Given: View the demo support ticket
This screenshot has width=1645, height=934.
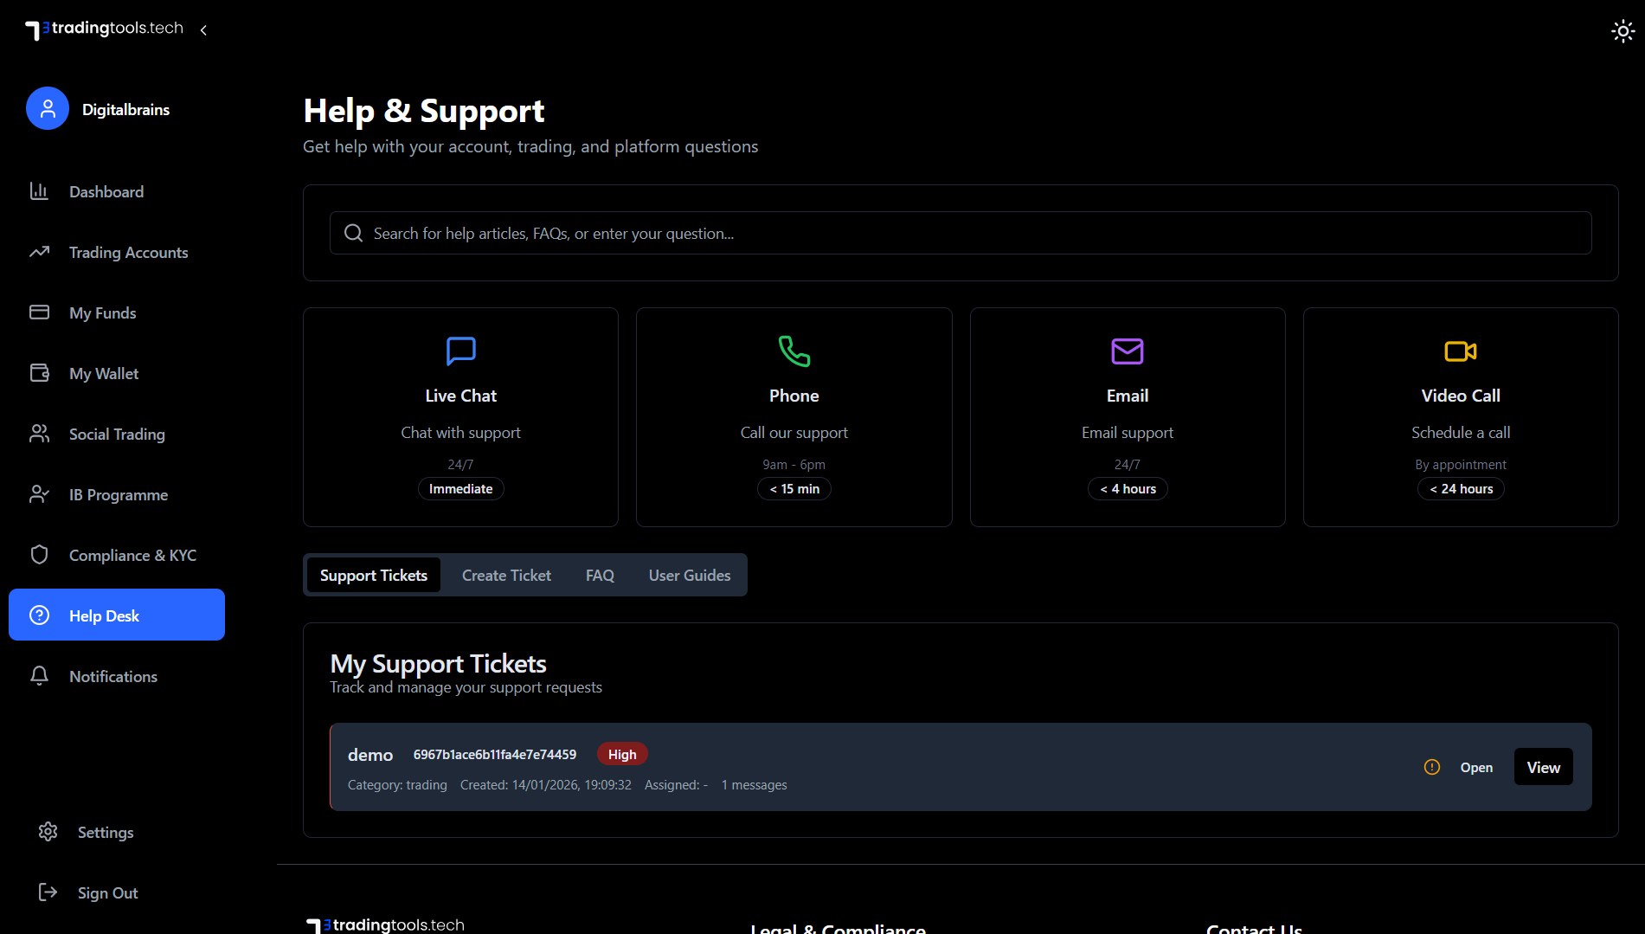Looking at the screenshot, I should pyautogui.click(x=1543, y=767).
